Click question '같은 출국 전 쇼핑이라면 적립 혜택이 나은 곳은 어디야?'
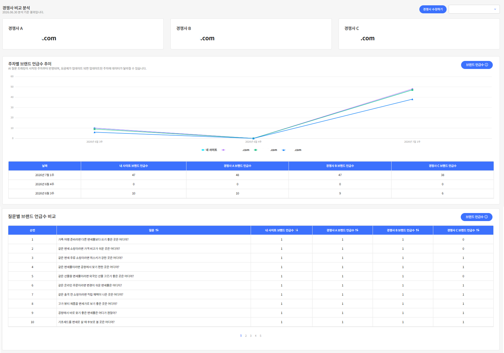The width and height of the screenshot is (504, 353). coord(91,295)
